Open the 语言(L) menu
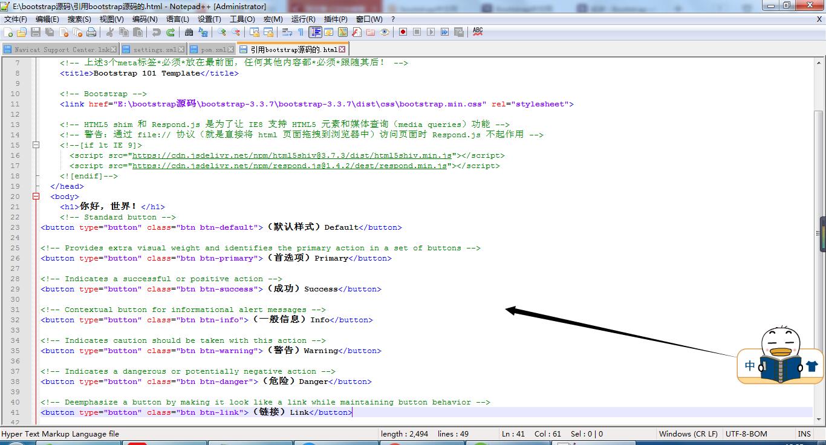Screen dimensions: 826x445 178,19
